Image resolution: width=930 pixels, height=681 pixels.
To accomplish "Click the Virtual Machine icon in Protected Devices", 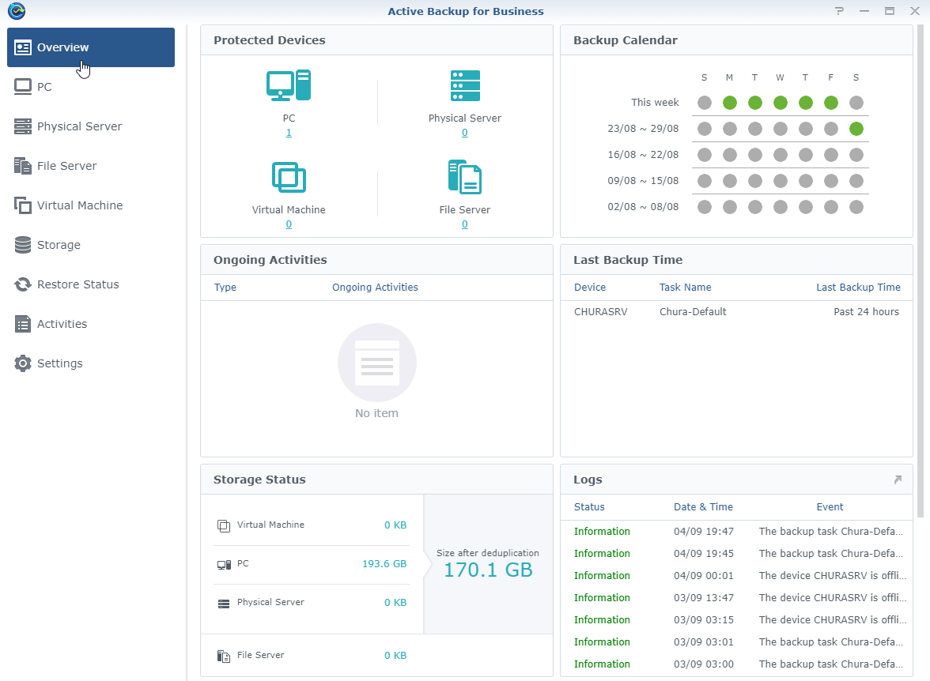I will pyautogui.click(x=289, y=177).
